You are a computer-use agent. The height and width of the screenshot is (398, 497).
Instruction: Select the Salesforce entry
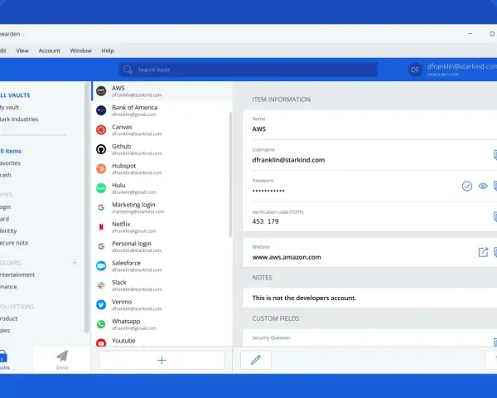[x=162, y=266]
